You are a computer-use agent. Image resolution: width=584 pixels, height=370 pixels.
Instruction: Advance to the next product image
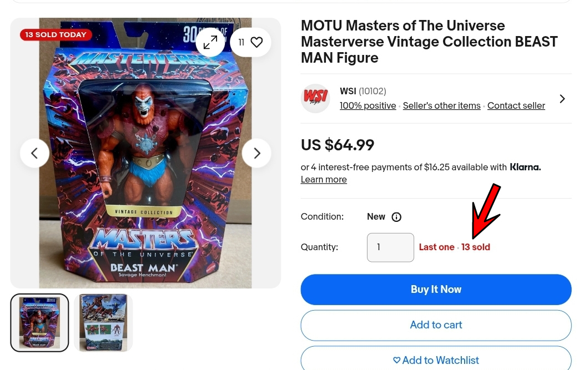(256, 153)
